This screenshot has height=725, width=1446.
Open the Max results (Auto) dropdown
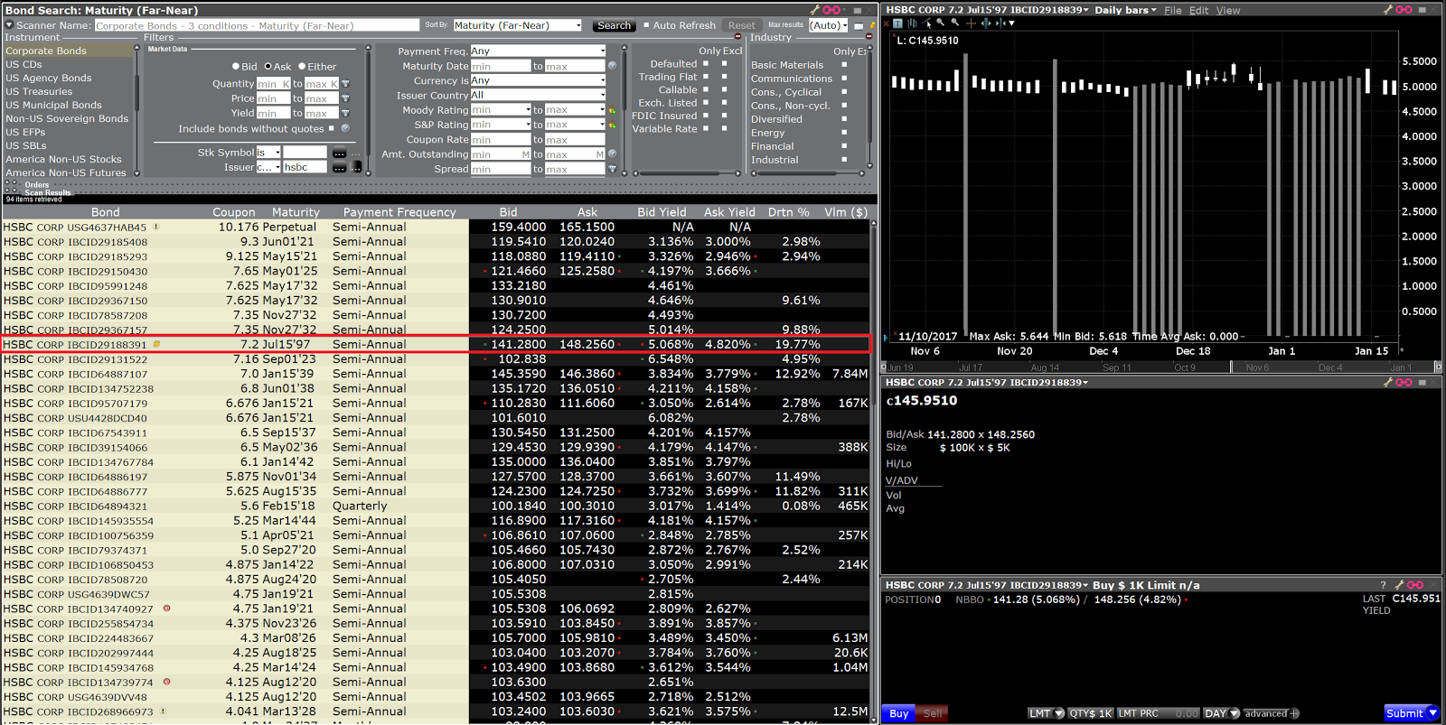coord(828,25)
